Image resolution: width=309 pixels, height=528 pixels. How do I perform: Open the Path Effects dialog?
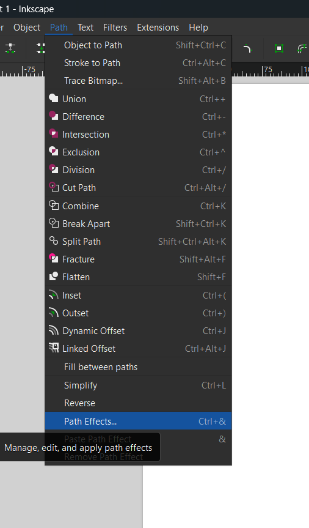coord(138,420)
